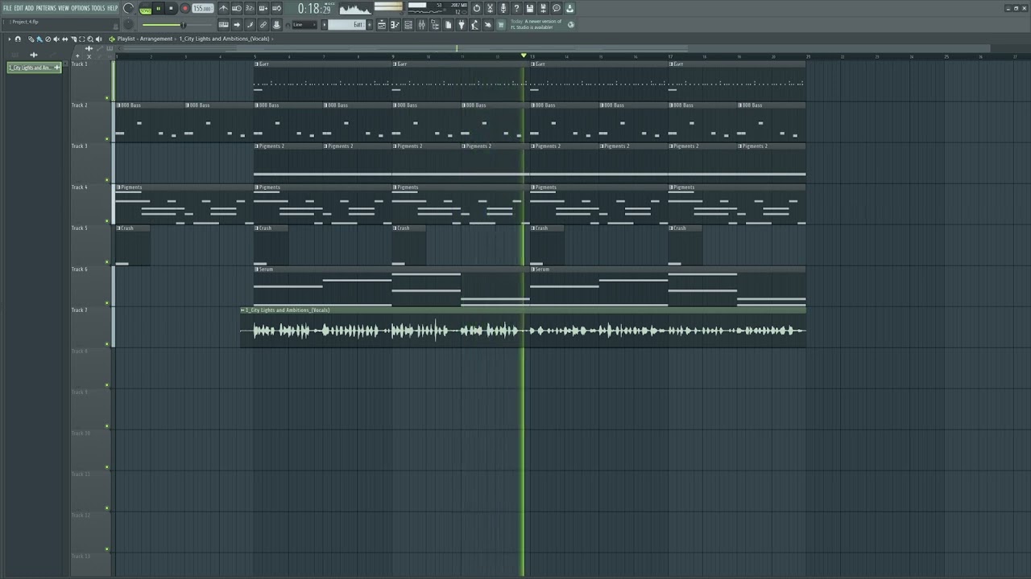Mute Track 7 with its green LED
The height and width of the screenshot is (579, 1031).
coord(107,344)
